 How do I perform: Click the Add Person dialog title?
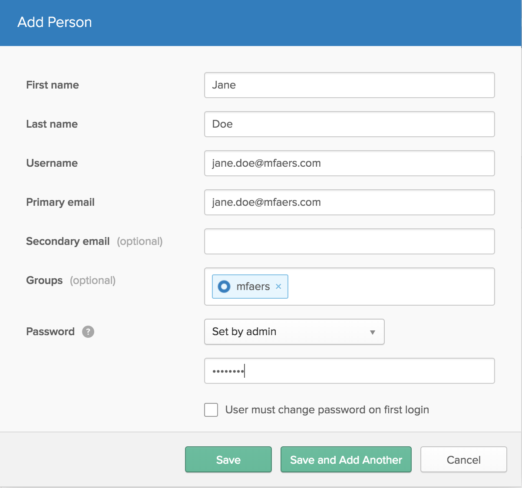55,22
